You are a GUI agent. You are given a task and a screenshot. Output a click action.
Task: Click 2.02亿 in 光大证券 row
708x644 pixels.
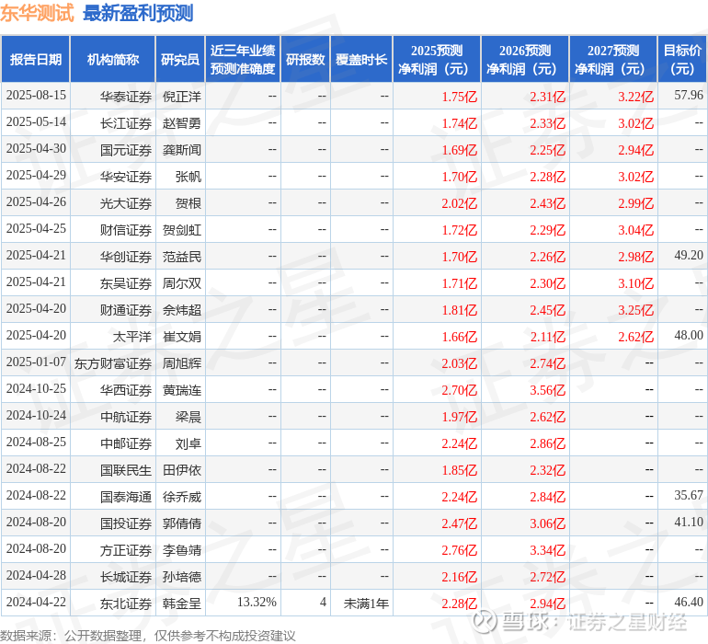[x=459, y=203]
